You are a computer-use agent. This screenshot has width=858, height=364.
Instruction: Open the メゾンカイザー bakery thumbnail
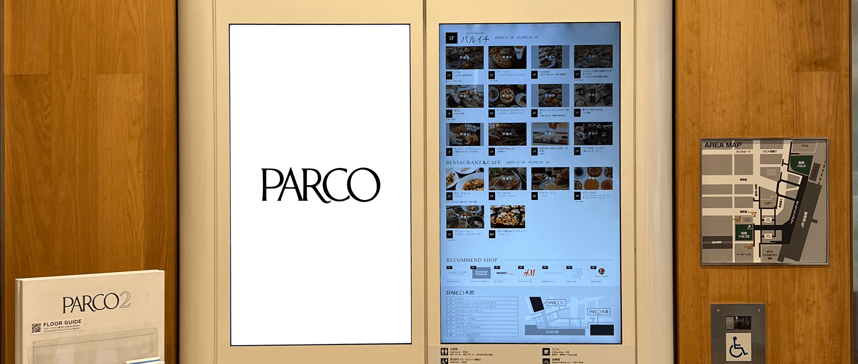point(507,179)
